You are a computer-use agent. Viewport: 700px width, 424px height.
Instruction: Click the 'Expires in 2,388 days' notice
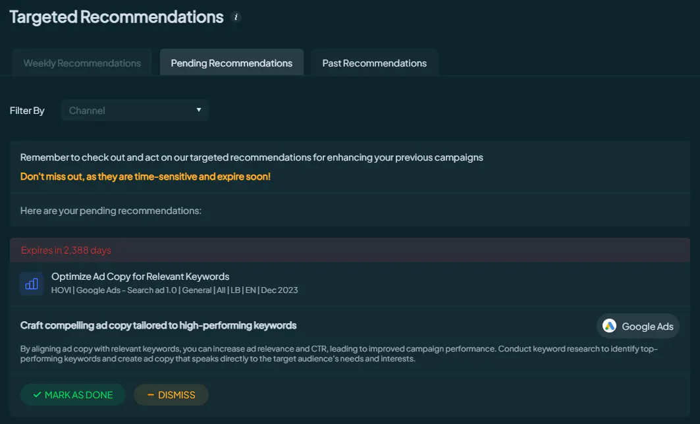pos(66,250)
